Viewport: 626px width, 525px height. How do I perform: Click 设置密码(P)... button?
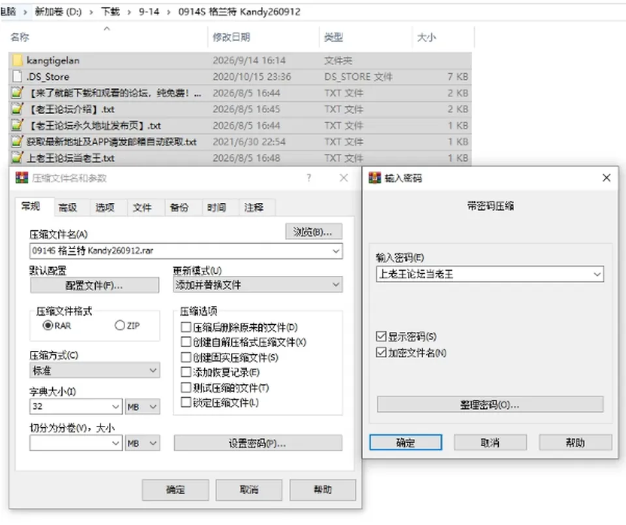[x=258, y=443]
